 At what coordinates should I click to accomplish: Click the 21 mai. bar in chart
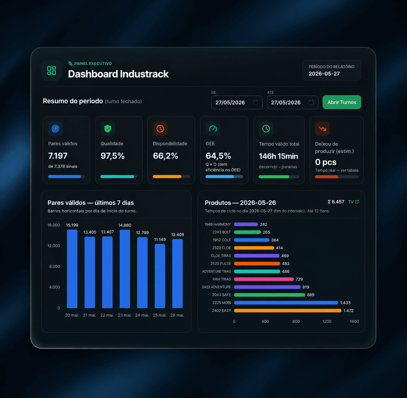90,272
